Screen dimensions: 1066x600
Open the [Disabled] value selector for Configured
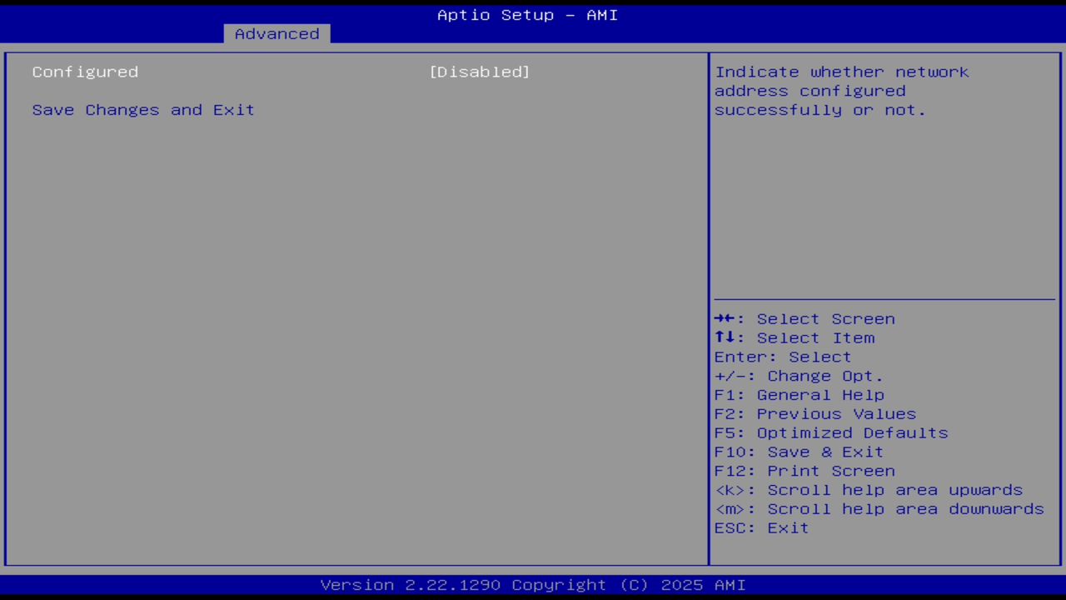[480, 72]
